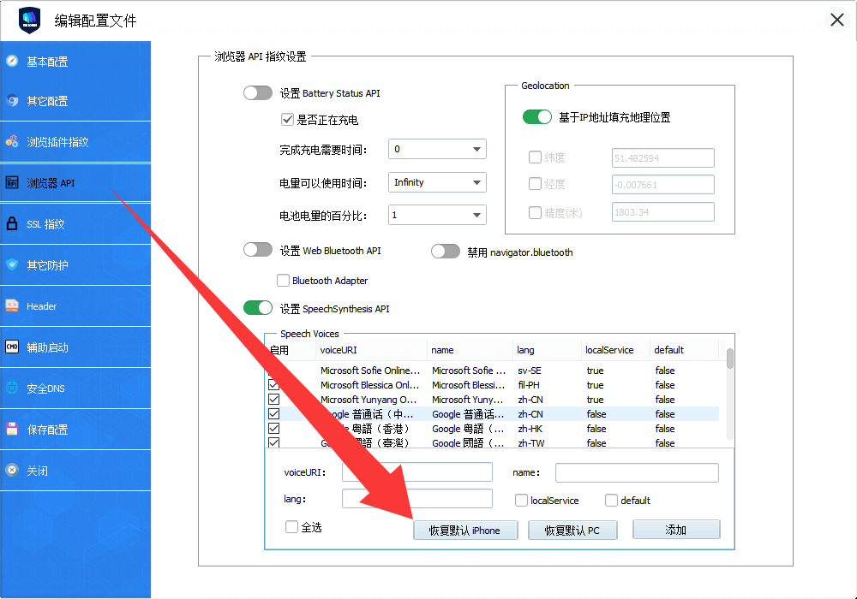
Task: Click the 添加 button to add a voice
Action: [x=676, y=530]
